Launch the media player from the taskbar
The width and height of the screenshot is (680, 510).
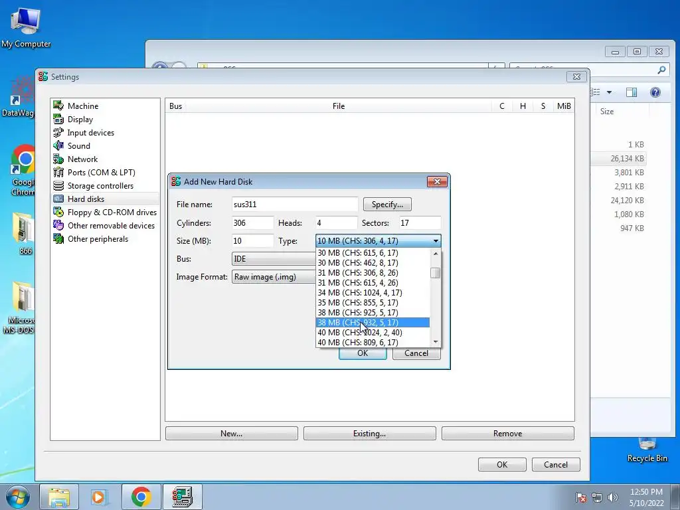pos(100,497)
